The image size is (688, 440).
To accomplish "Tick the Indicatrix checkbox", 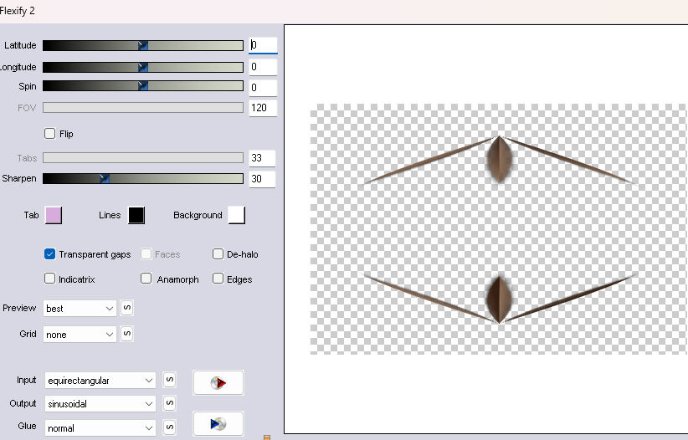I will click(50, 279).
